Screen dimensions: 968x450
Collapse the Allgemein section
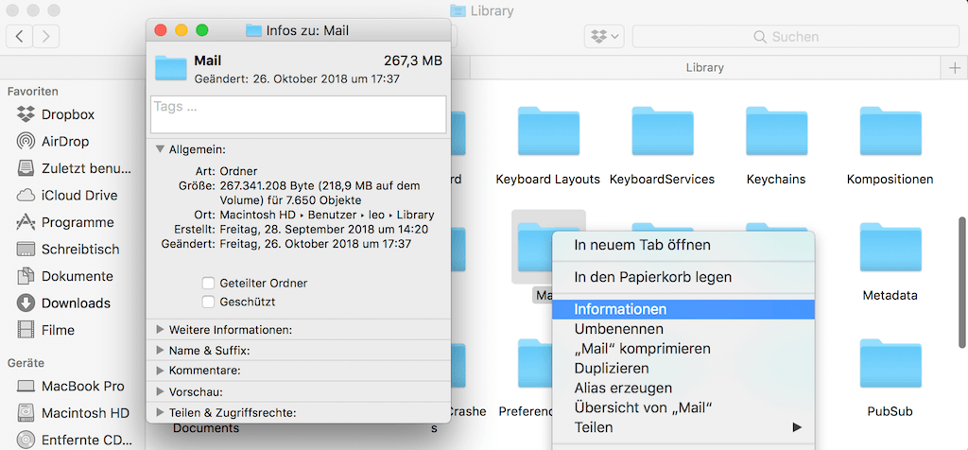tap(161, 148)
